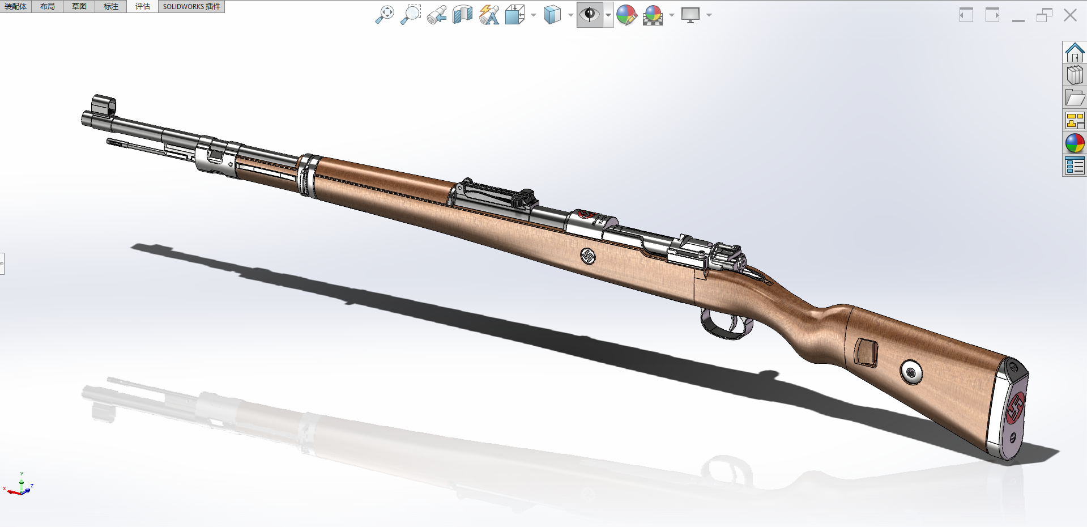Open the Custom Properties pane
Screen dimensions: 1087x527
1075,165
